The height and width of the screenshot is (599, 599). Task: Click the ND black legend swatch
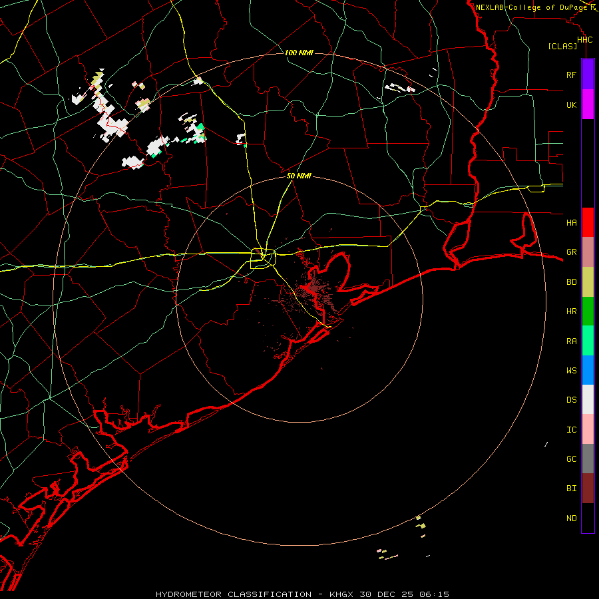[x=588, y=518]
